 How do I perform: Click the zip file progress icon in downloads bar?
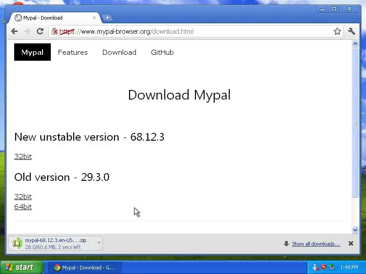point(17,243)
